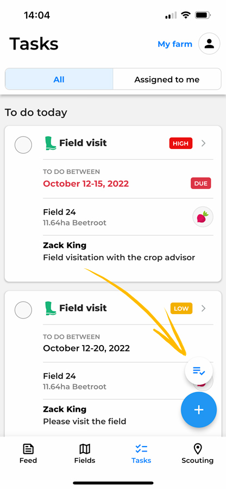This screenshot has height=489, width=226.
Task: Tap the green boot icon on LOW task
Action: tap(51, 308)
